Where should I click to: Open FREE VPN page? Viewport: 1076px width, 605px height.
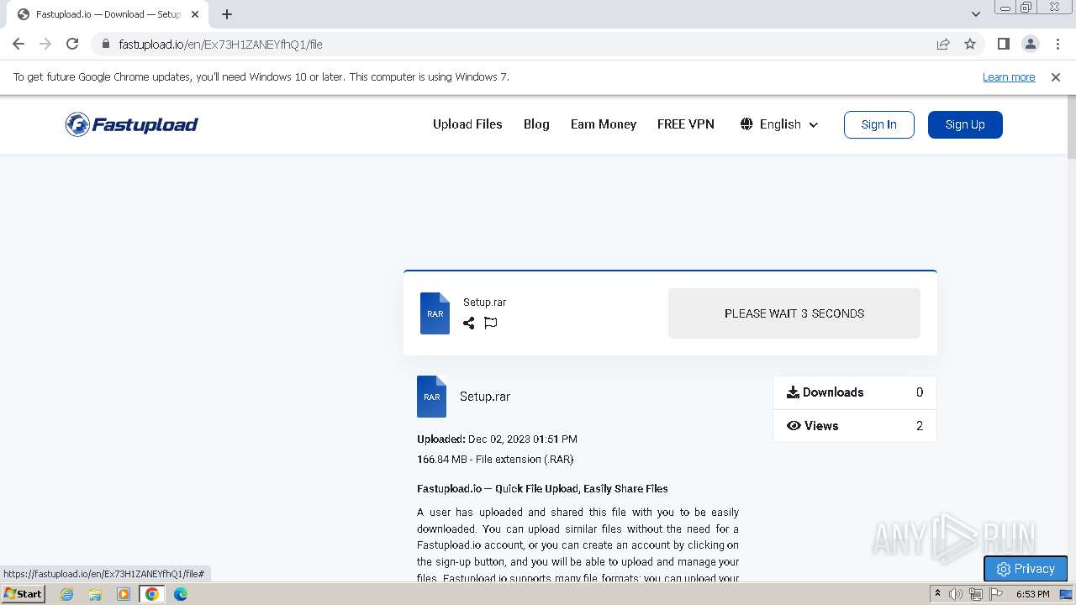click(686, 124)
